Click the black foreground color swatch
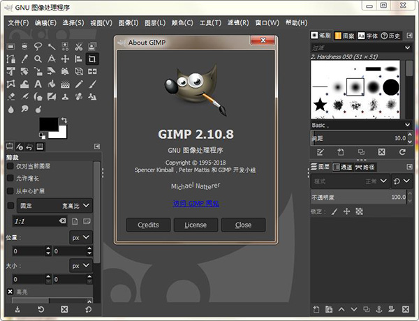 pos(49,124)
